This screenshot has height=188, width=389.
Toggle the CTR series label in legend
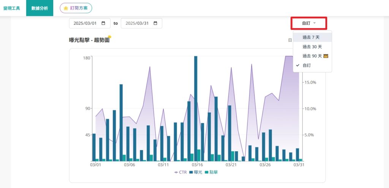(183, 172)
